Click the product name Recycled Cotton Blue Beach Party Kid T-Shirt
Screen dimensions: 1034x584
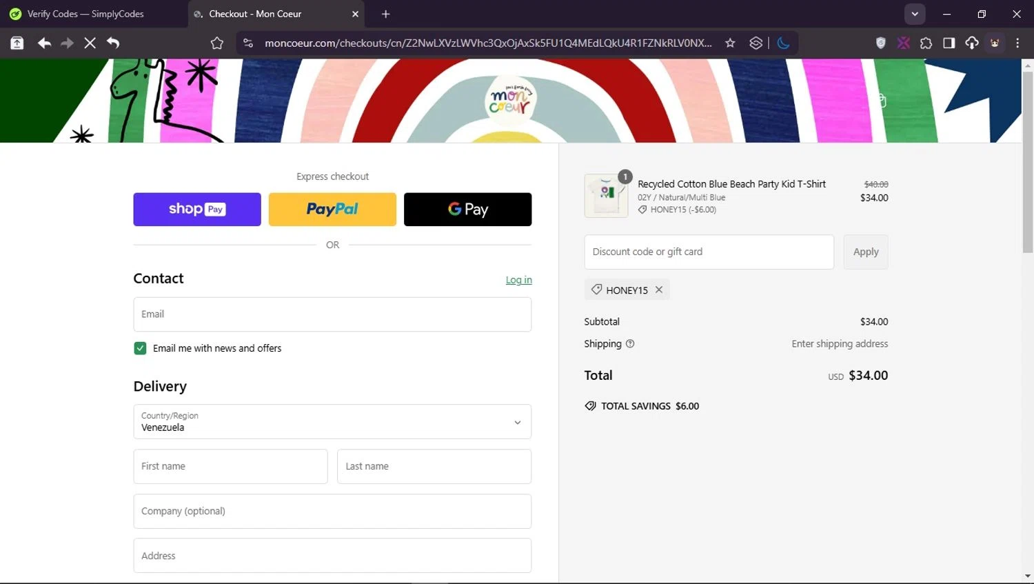click(x=731, y=184)
